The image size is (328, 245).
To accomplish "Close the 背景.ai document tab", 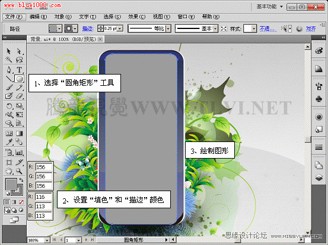I will pos(100,39).
